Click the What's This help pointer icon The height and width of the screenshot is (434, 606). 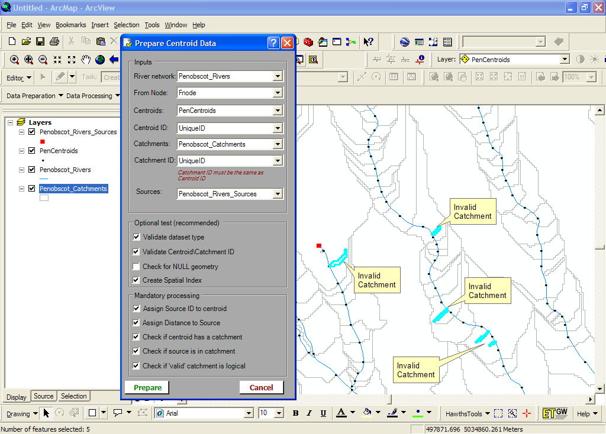coord(368,41)
